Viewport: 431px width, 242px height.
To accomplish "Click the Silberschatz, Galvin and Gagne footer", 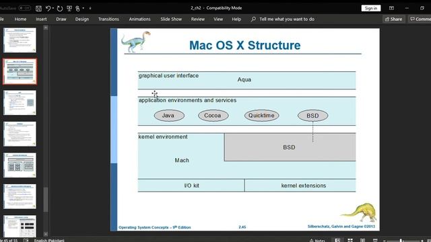I will tap(341, 227).
